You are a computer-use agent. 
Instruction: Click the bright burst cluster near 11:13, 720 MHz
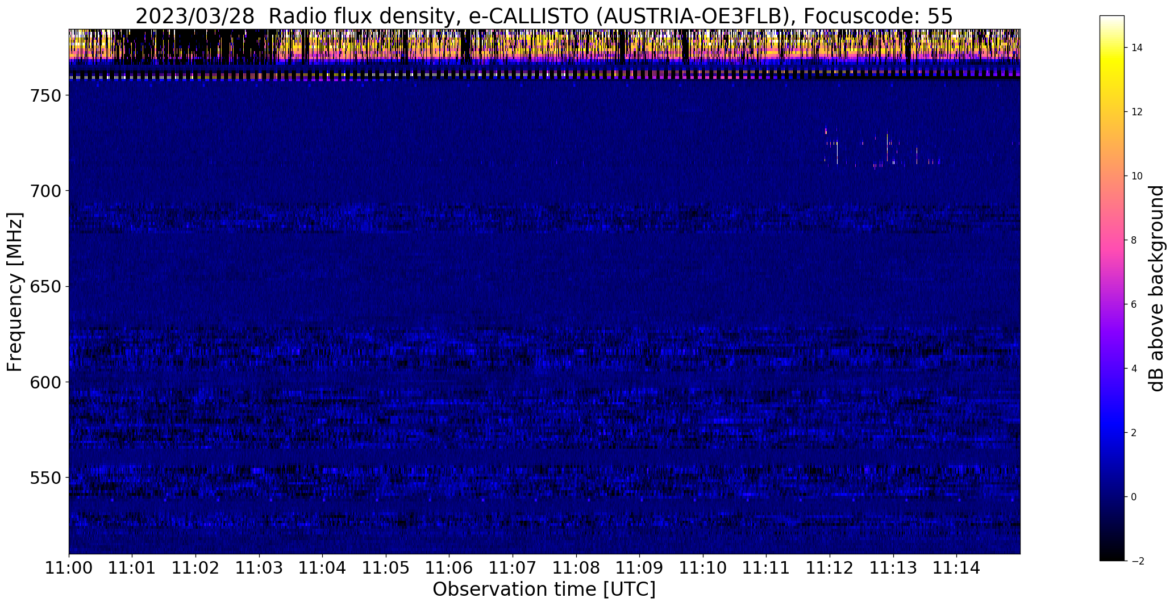coord(881,148)
